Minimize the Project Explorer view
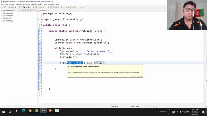The width and height of the screenshot is (207, 116). pyautogui.click(x=33, y=10)
